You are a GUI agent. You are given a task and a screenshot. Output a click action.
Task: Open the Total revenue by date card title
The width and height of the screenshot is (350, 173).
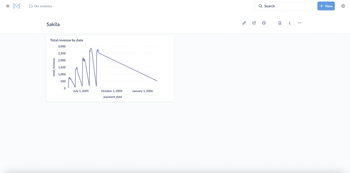tap(67, 40)
